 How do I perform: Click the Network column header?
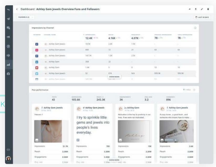(x=37, y=35)
